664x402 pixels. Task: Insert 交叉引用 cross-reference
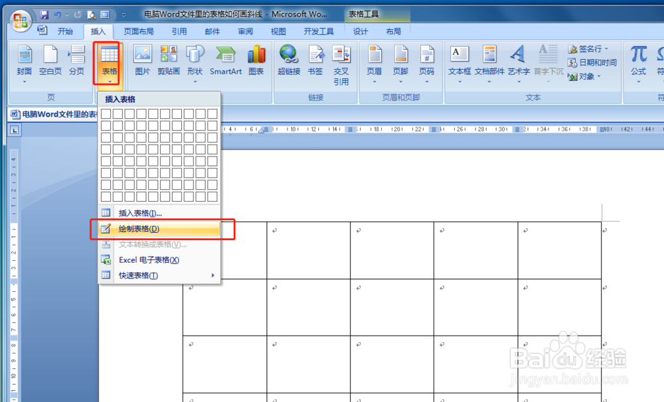pyautogui.click(x=341, y=66)
